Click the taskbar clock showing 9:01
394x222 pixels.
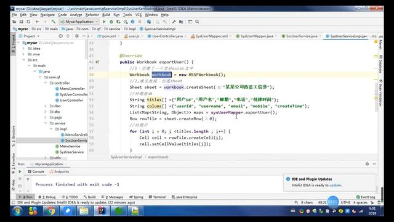[x=372, y=211]
